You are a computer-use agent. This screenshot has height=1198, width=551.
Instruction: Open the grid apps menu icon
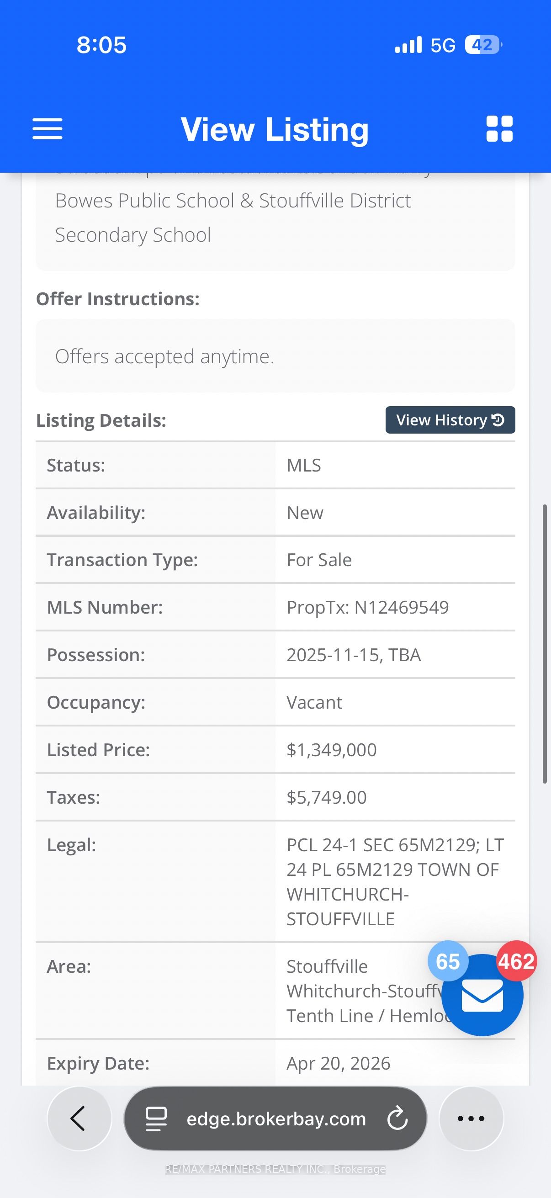[x=499, y=129]
